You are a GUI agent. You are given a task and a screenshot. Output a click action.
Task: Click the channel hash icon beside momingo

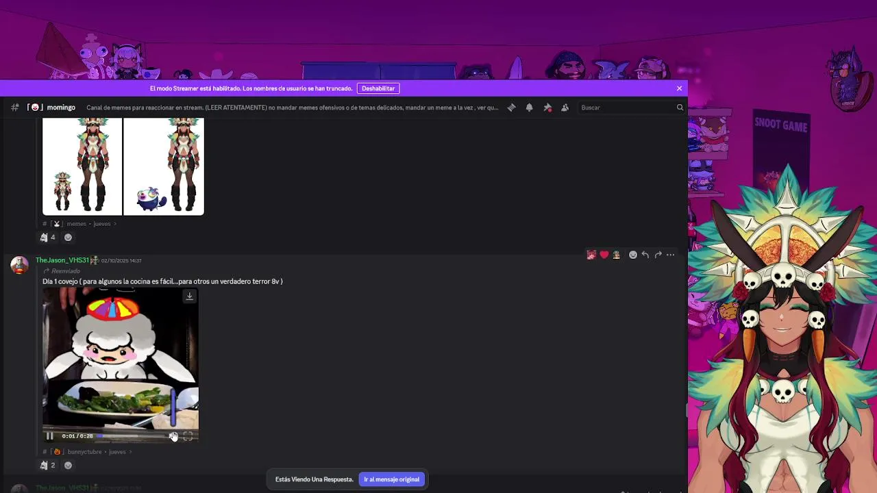coord(14,108)
